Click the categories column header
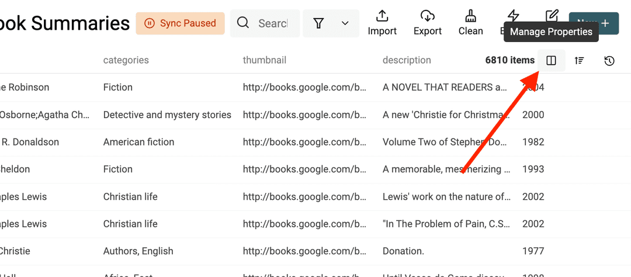The height and width of the screenshot is (277, 631). (126, 60)
